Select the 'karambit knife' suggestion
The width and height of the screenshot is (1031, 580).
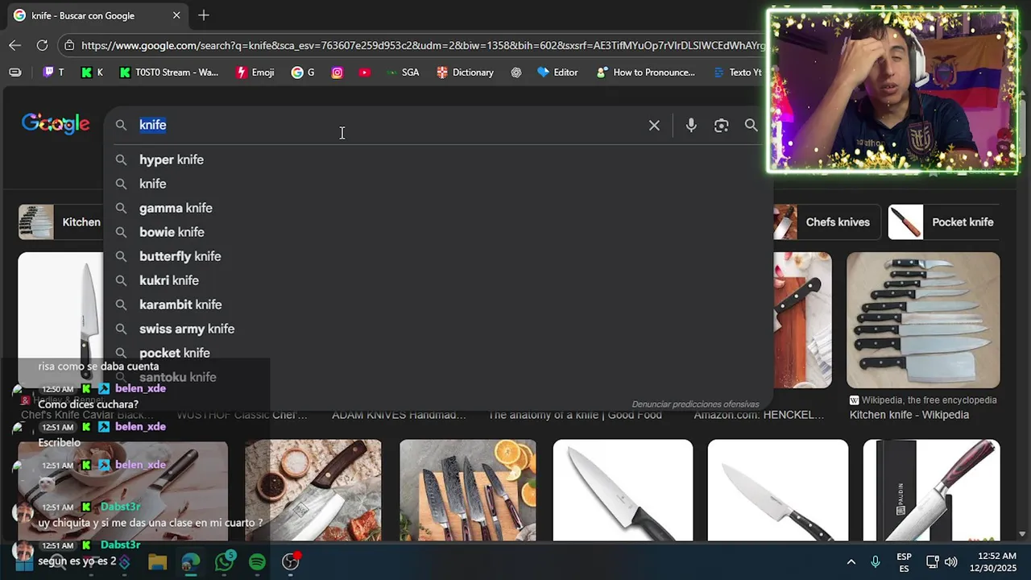[439, 304]
